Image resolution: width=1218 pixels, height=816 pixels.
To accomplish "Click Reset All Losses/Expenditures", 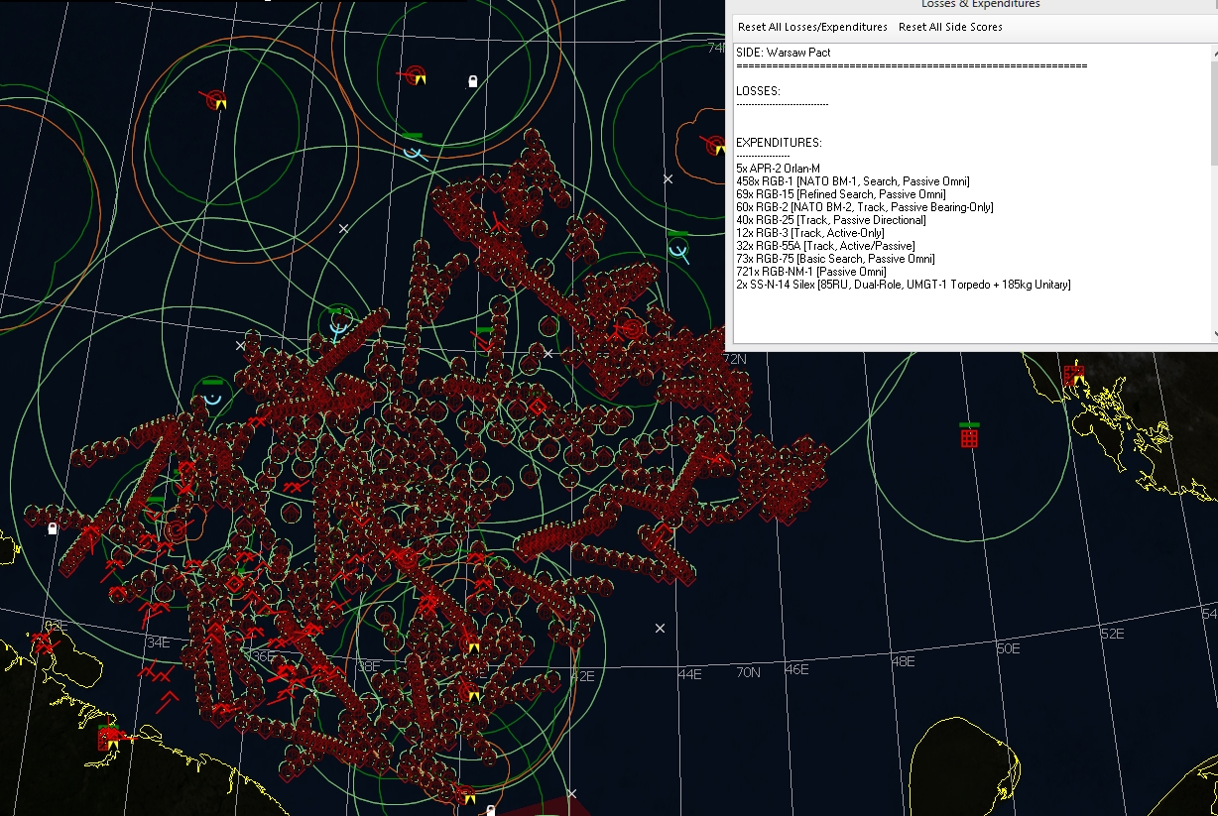I will click(x=812, y=27).
